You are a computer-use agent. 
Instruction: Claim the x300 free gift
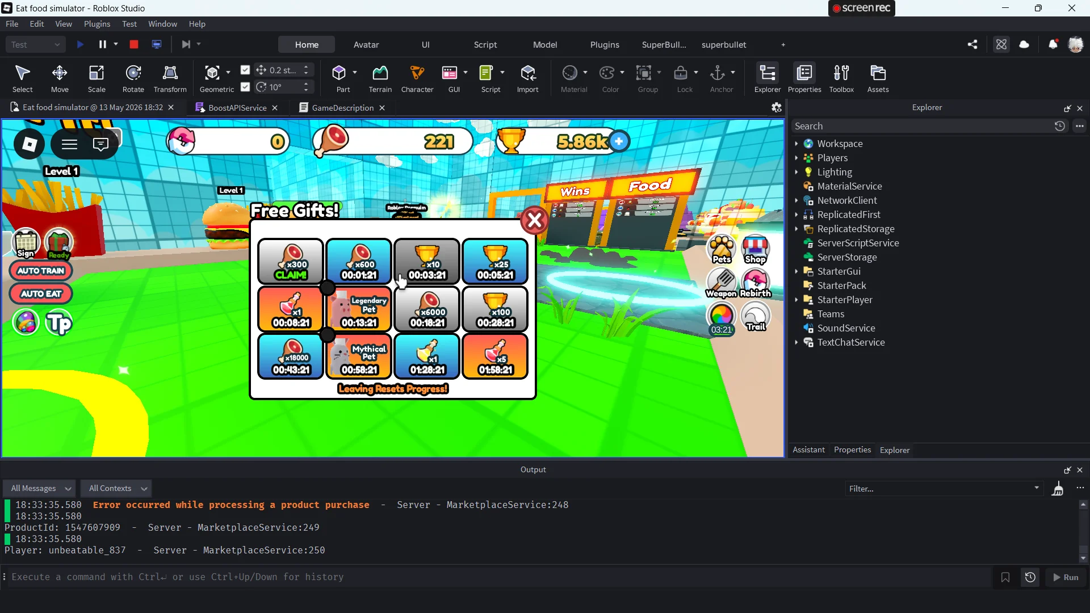click(x=291, y=262)
